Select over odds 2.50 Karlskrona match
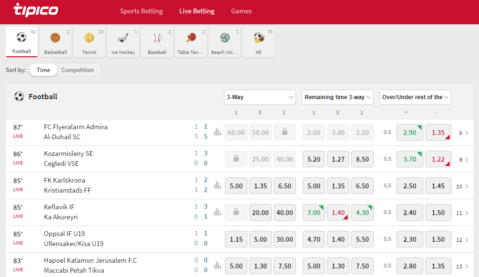 coord(410,186)
